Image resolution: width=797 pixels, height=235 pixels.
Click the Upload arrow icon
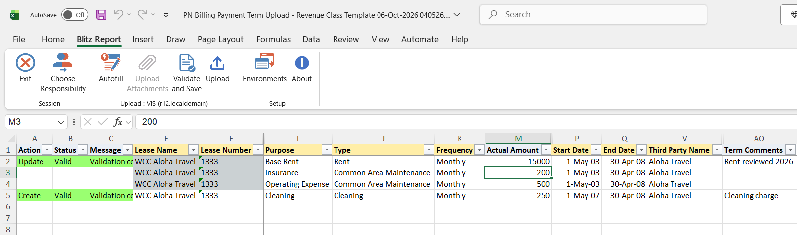click(x=217, y=63)
